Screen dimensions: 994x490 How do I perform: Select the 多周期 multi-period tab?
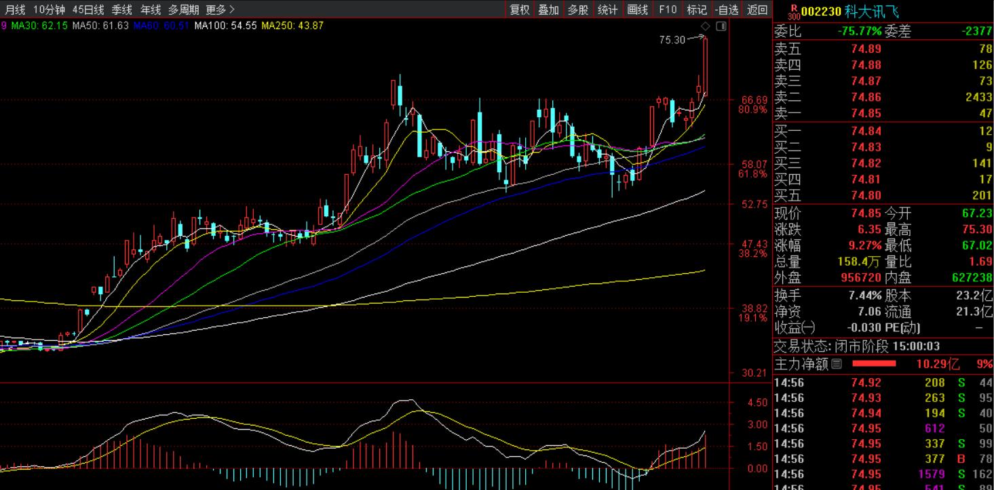point(184,9)
